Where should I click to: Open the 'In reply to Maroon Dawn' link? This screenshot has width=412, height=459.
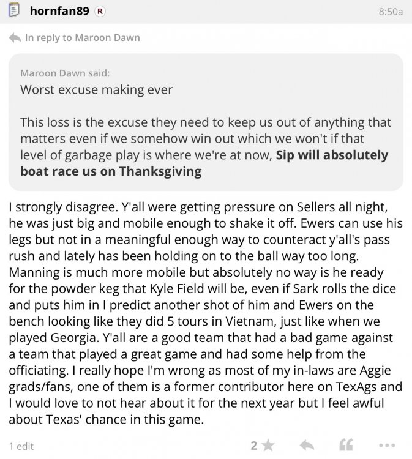point(82,38)
